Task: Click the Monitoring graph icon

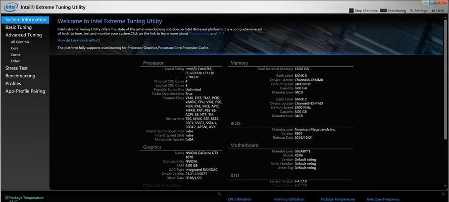Action: pyautogui.click(x=383, y=11)
